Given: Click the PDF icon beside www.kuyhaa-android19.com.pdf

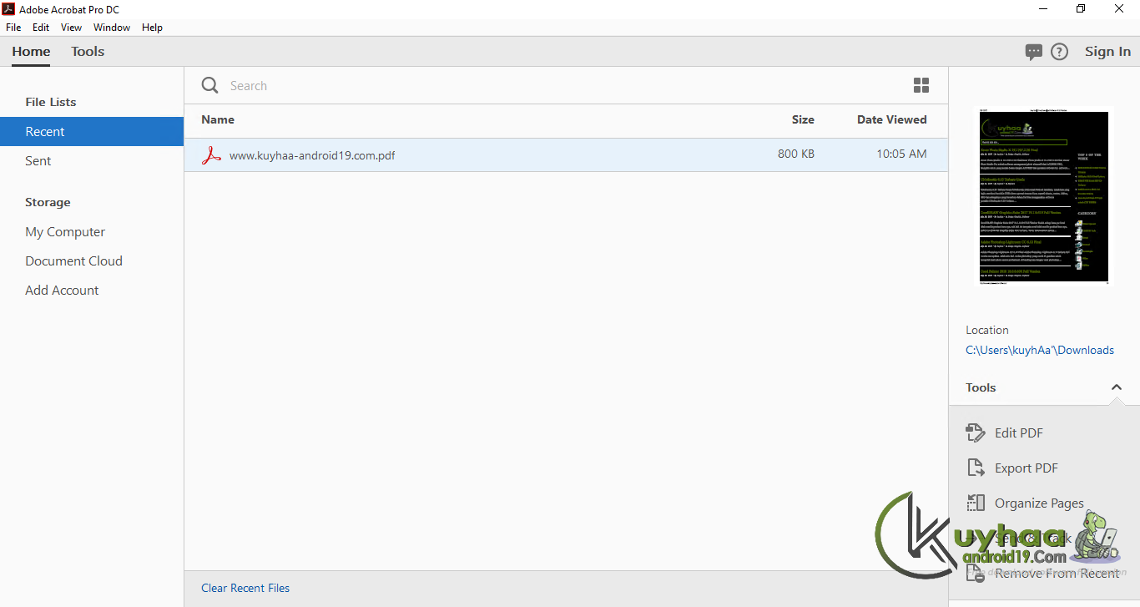Looking at the screenshot, I should [x=211, y=155].
